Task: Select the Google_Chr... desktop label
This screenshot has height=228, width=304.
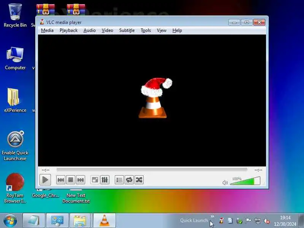Action: (x=46, y=195)
